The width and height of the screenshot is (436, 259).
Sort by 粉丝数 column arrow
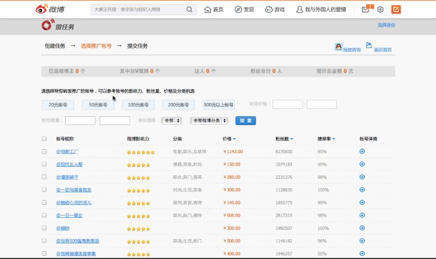[x=292, y=139]
